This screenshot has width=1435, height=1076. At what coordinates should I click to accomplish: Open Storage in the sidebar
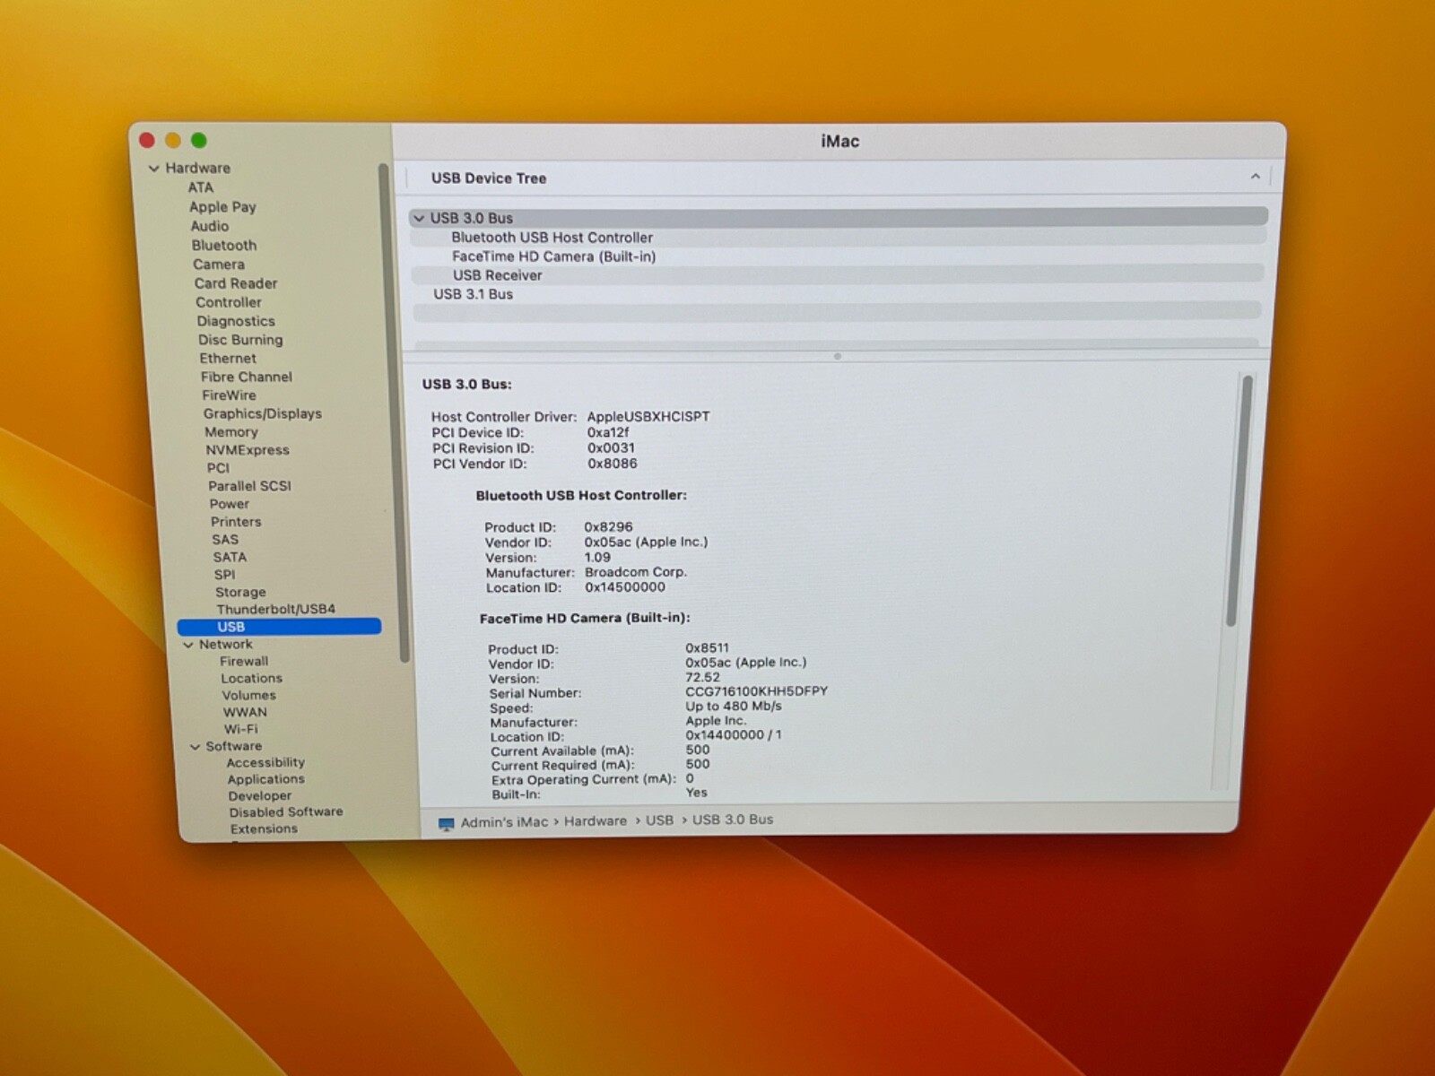tap(240, 593)
